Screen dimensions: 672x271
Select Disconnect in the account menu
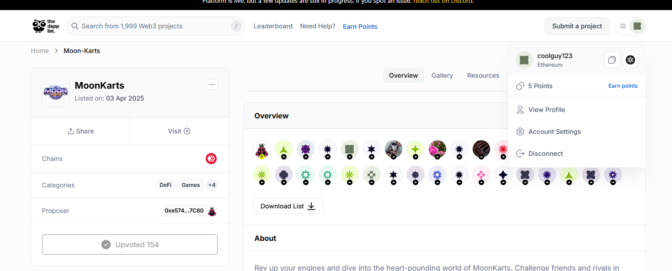pyautogui.click(x=545, y=154)
